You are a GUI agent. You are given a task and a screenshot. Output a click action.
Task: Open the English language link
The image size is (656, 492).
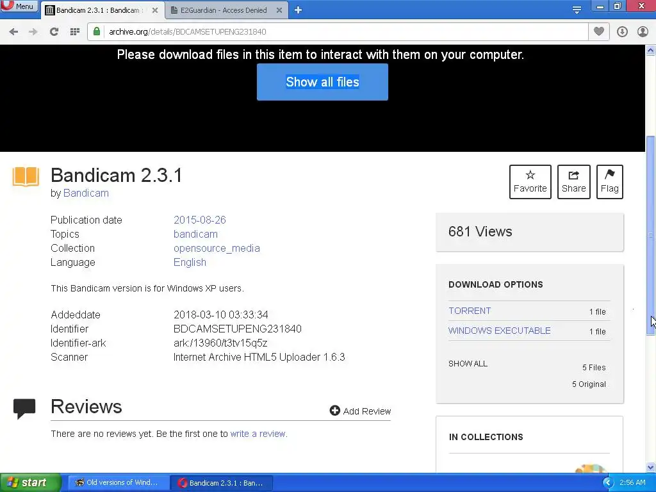tap(190, 262)
